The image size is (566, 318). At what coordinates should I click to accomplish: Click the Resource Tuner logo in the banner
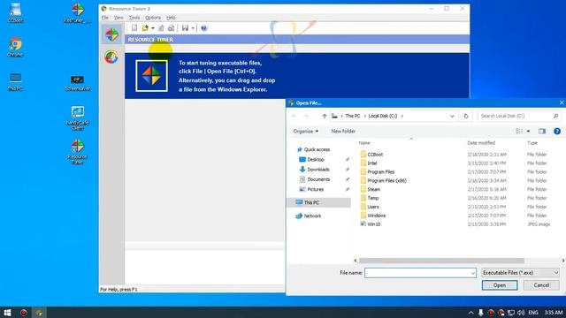tap(151, 76)
